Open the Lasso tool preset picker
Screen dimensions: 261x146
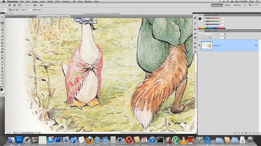point(4,10)
